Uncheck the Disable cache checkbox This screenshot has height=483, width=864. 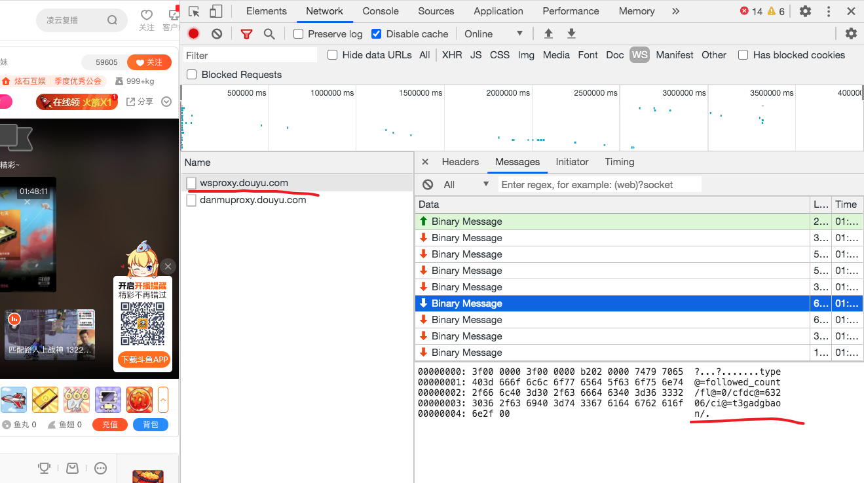pos(376,34)
